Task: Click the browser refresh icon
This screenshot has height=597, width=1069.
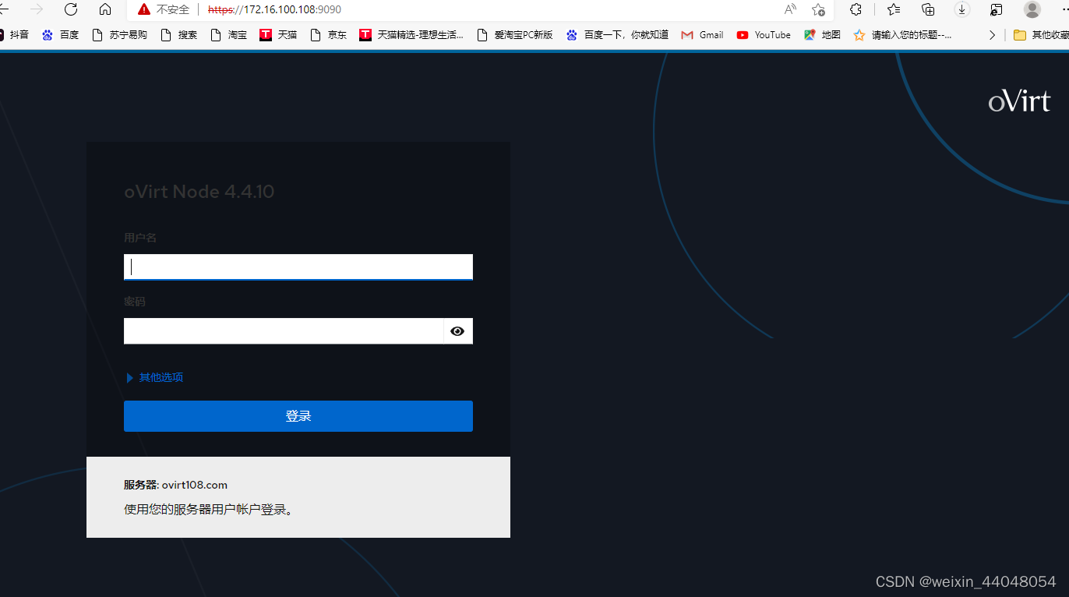Action: [71, 9]
